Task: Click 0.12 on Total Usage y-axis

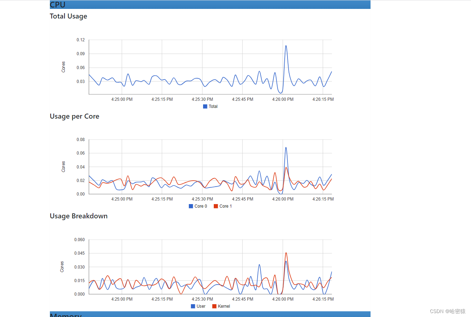Action: [x=81, y=40]
